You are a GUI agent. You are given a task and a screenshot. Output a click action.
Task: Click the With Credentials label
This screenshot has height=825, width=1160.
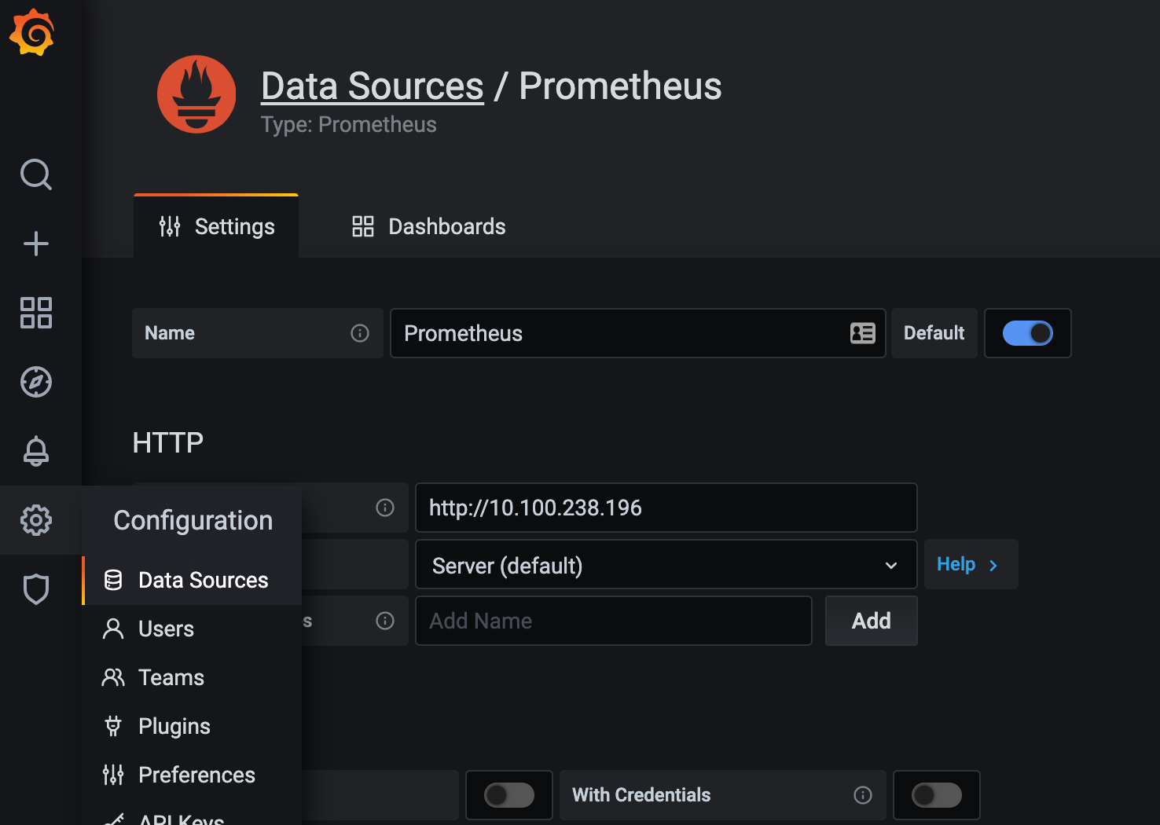[641, 795]
